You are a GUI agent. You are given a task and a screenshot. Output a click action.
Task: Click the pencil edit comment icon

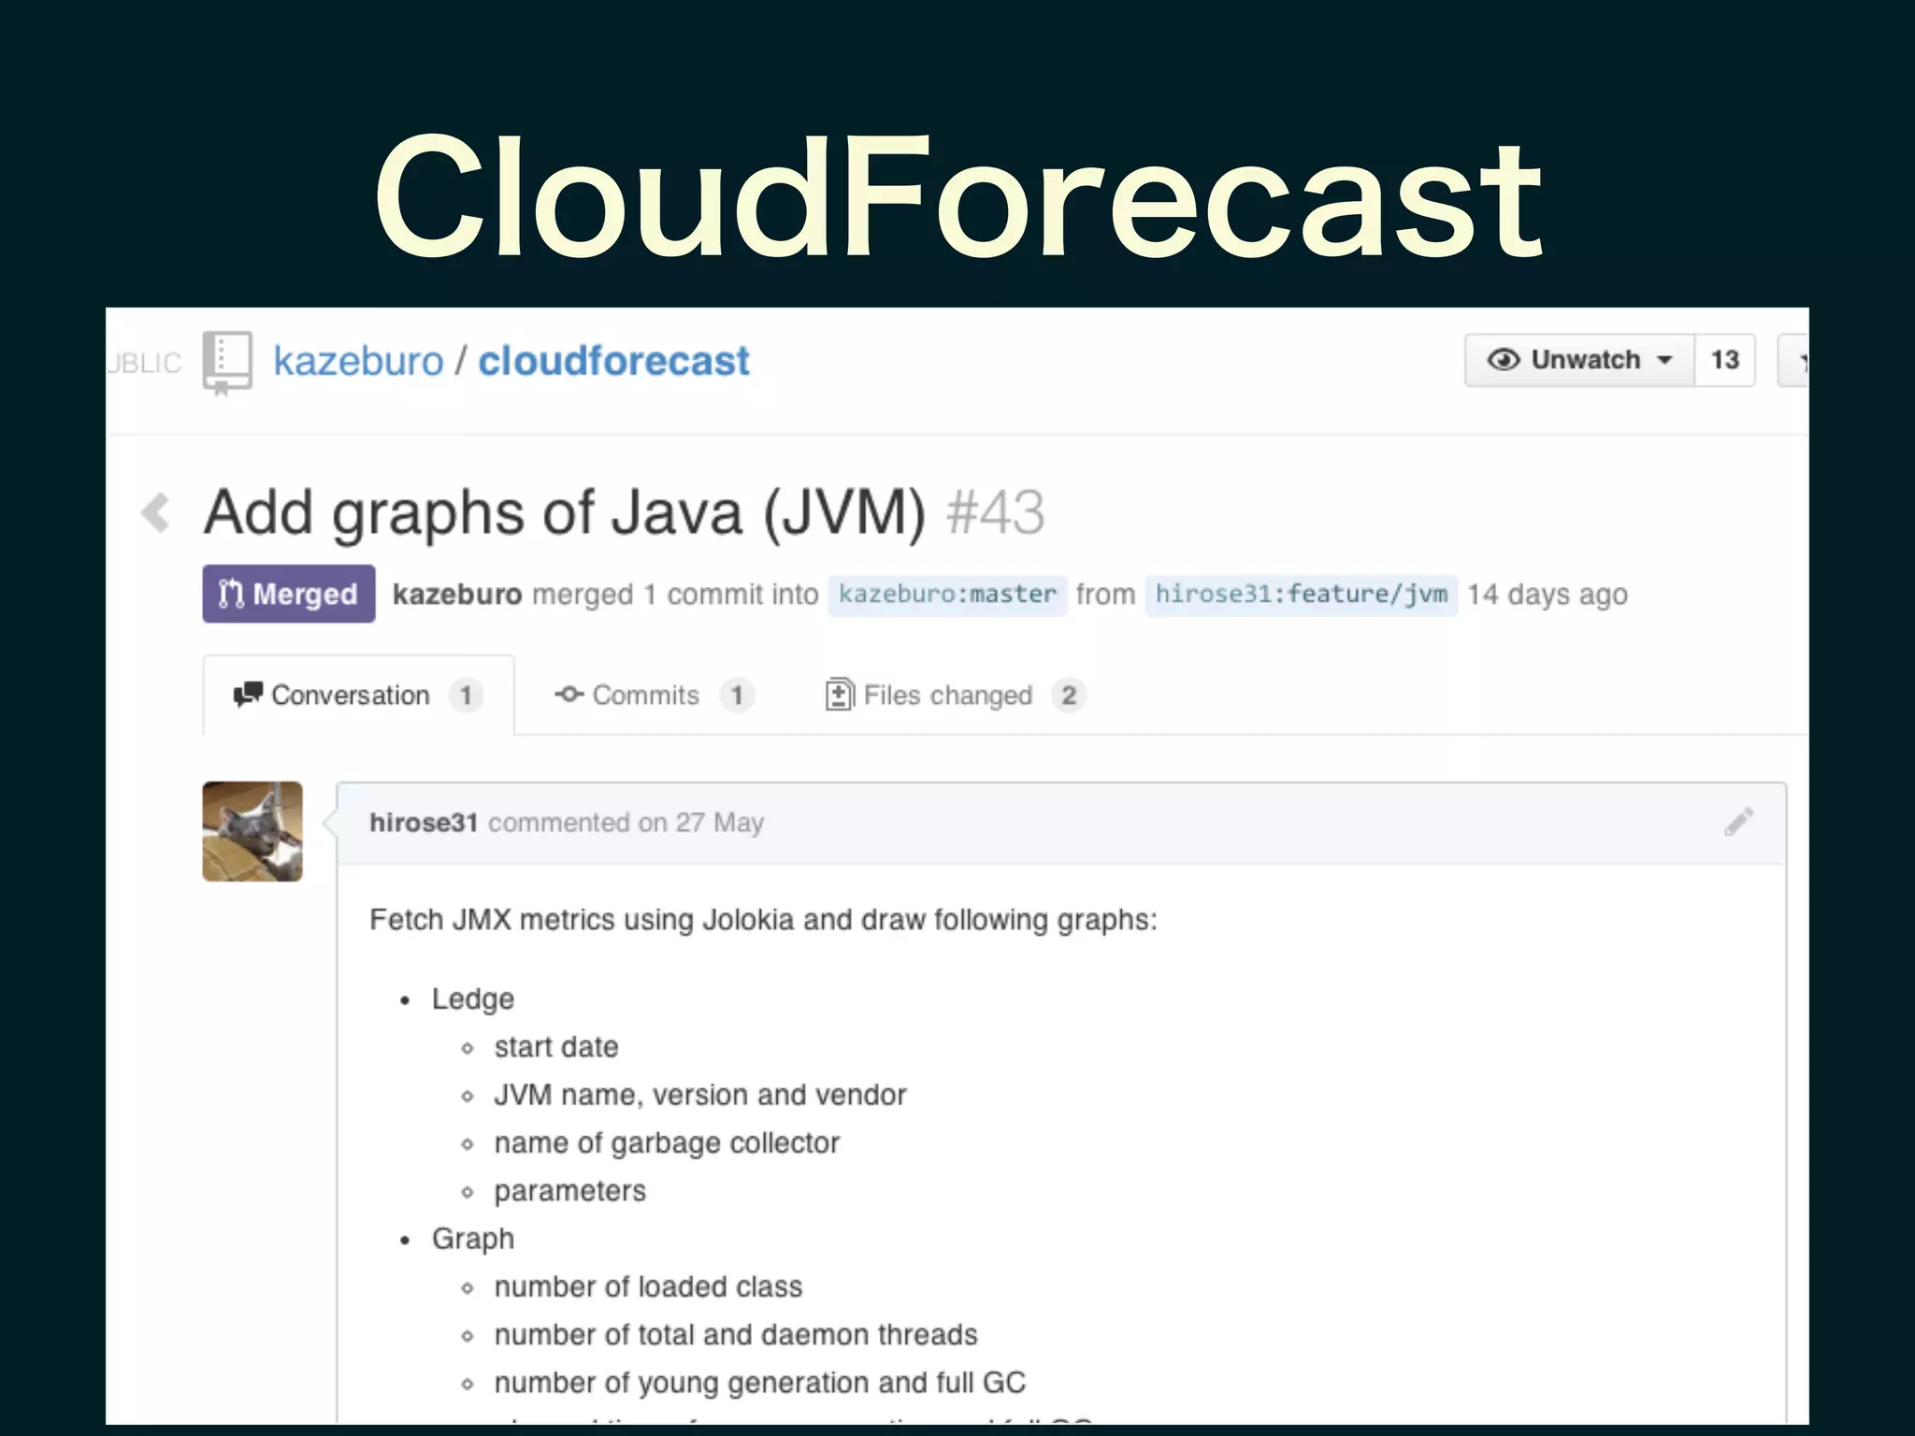(x=1738, y=822)
